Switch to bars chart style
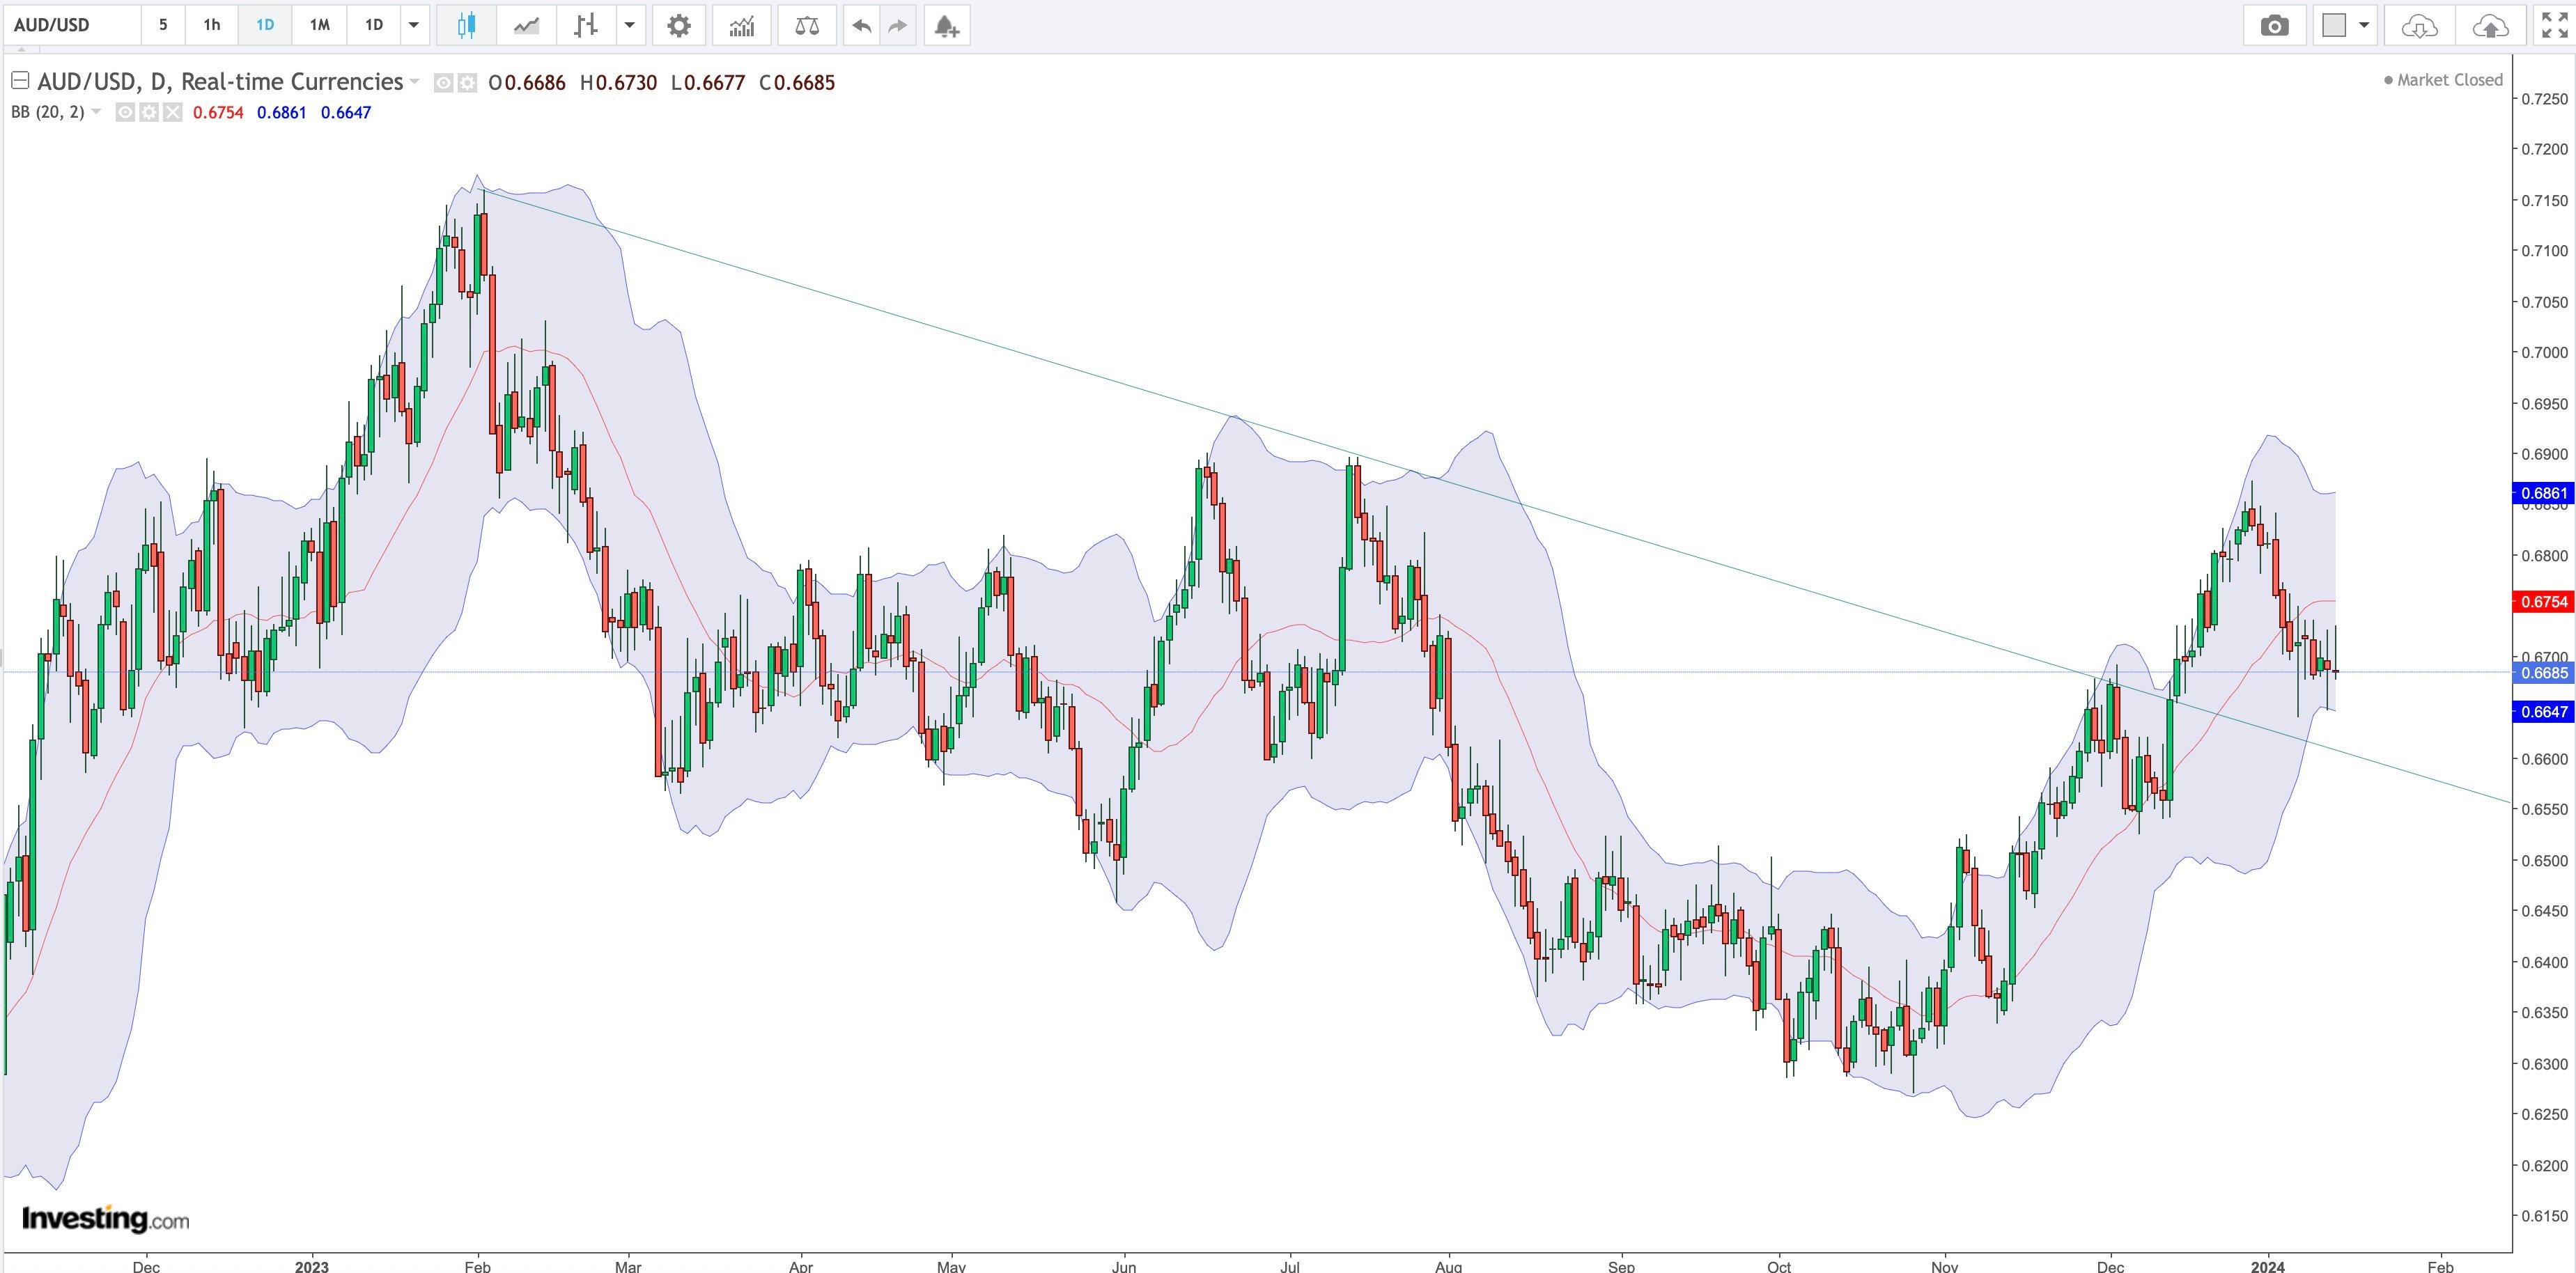Viewport: 2576px width, 1273px height. click(586, 25)
